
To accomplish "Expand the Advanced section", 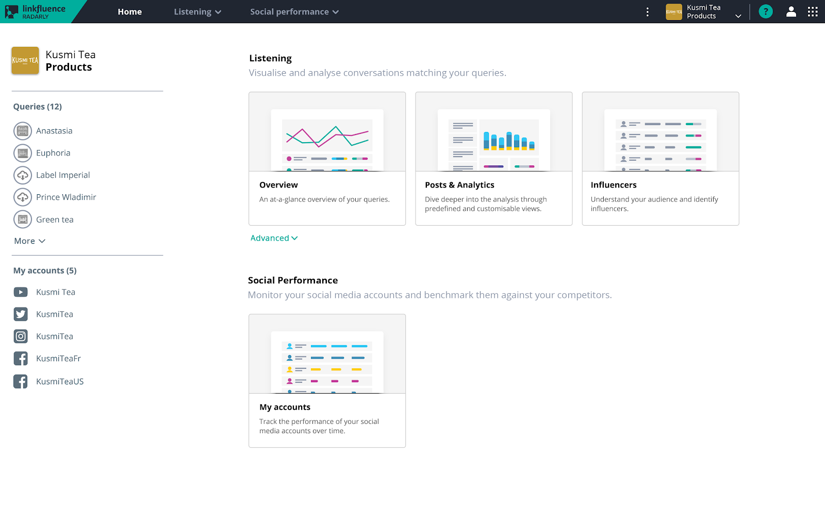I will click(274, 238).
